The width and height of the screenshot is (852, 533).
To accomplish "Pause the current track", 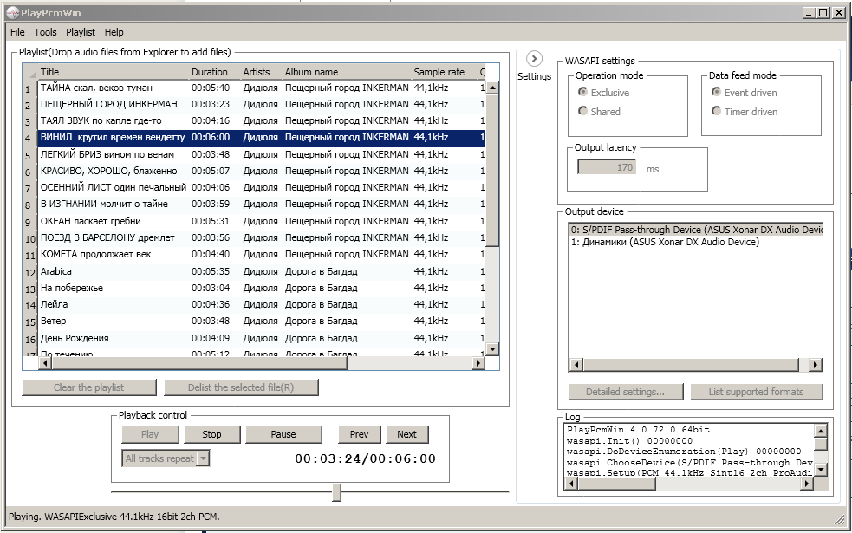I will click(283, 434).
